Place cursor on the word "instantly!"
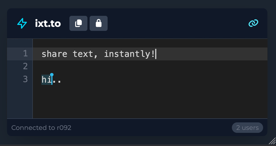 pos(129,54)
